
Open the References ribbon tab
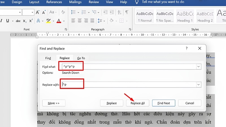pos(54,2)
